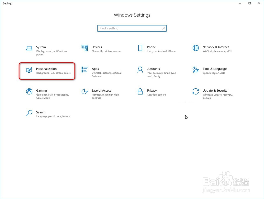Select the Phone icon
Image resolution: width=264 pixels, height=199 pixels.
(x=140, y=48)
